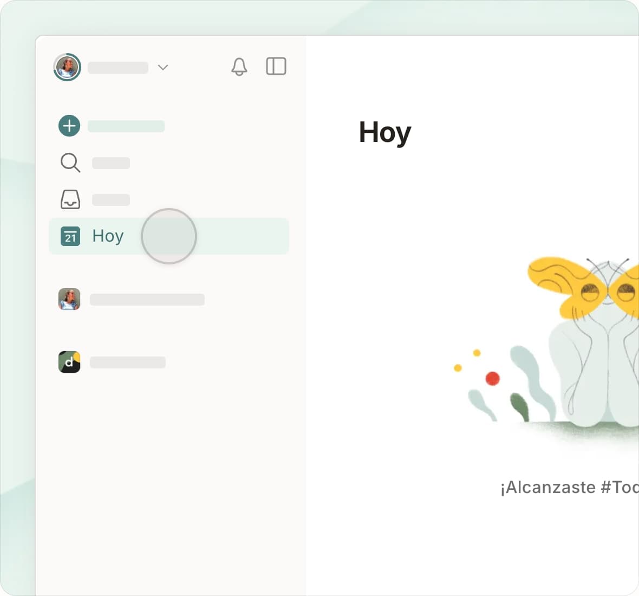This screenshot has height=596, width=639.
Task: Click the green plus add task icon
Action: pos(69,126)
